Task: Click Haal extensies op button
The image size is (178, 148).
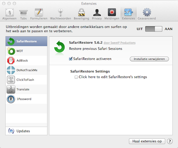Action: point(147,141)
